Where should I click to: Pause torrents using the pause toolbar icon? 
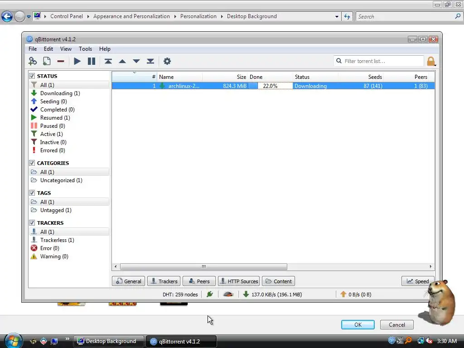click(x=92, y=61)
